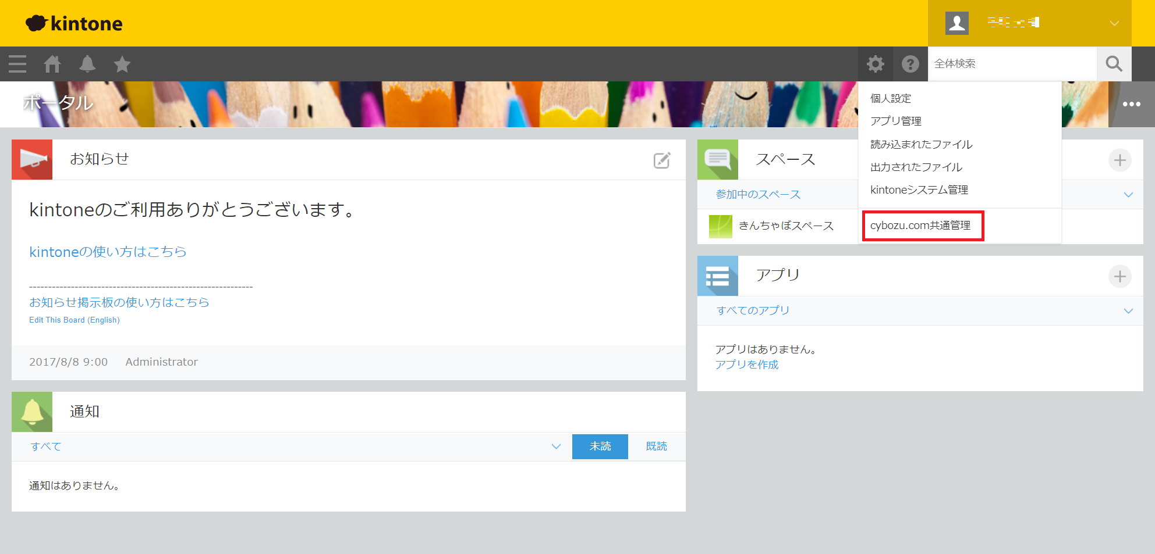This screenshot has height=554, width=1155.
Task: Open the kintoneの使い方はこちら link
Action: 108,252
